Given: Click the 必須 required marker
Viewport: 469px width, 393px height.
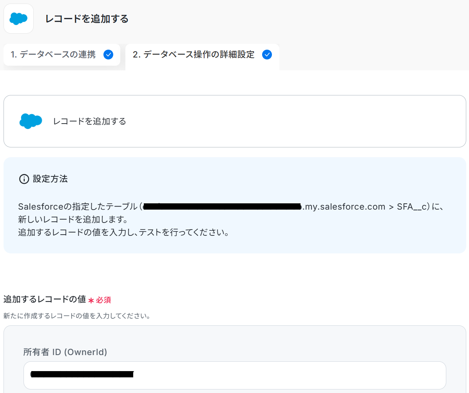Looking at the screenshot, I should (100, 300).
